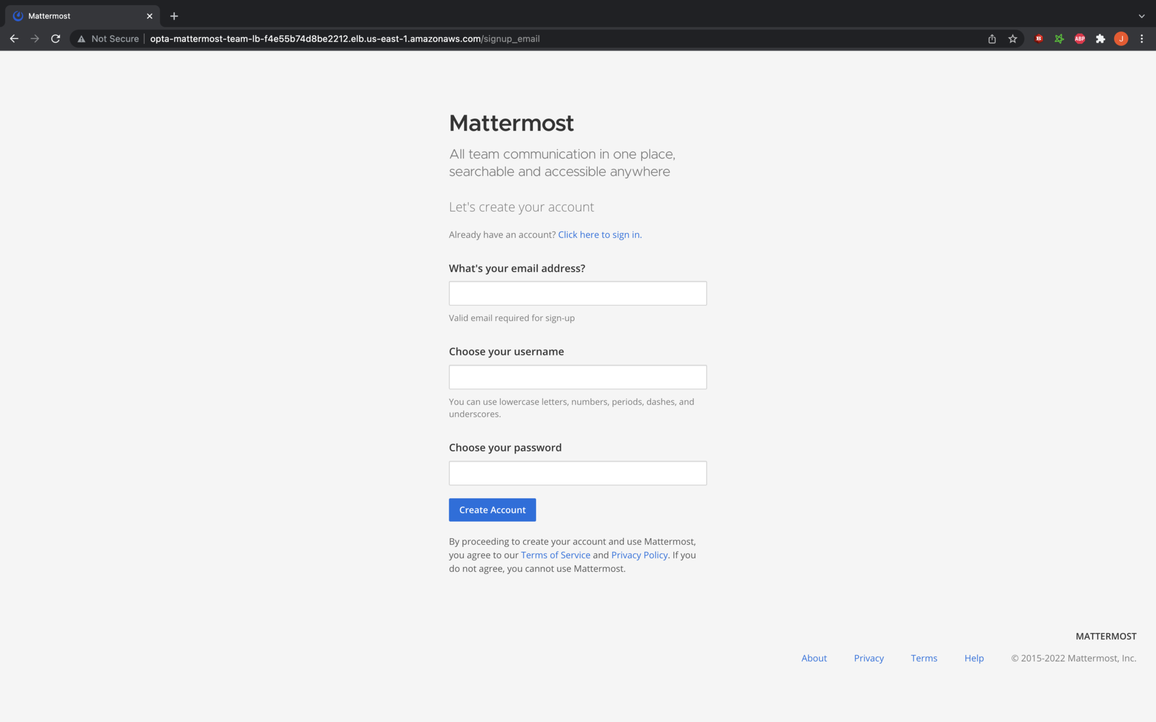The width and height of the screenshot is (1156, 722).
Task: Open the Terms of Service link
Action: point(555,554)
